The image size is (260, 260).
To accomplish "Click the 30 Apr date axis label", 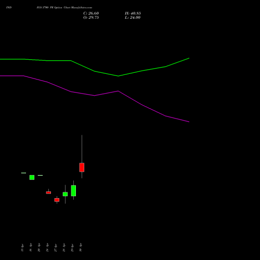I will [81, 248].
